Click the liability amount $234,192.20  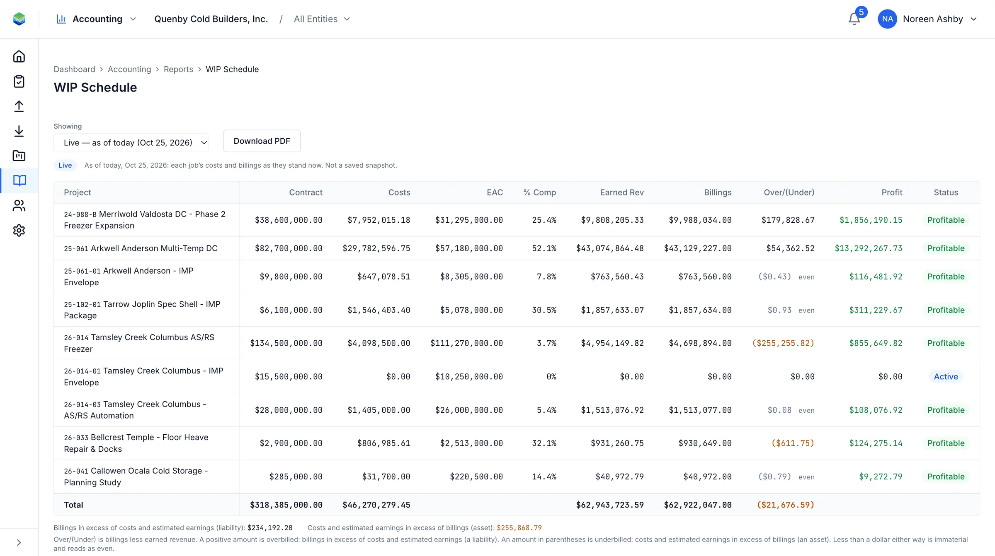click(x=270, y=528)
